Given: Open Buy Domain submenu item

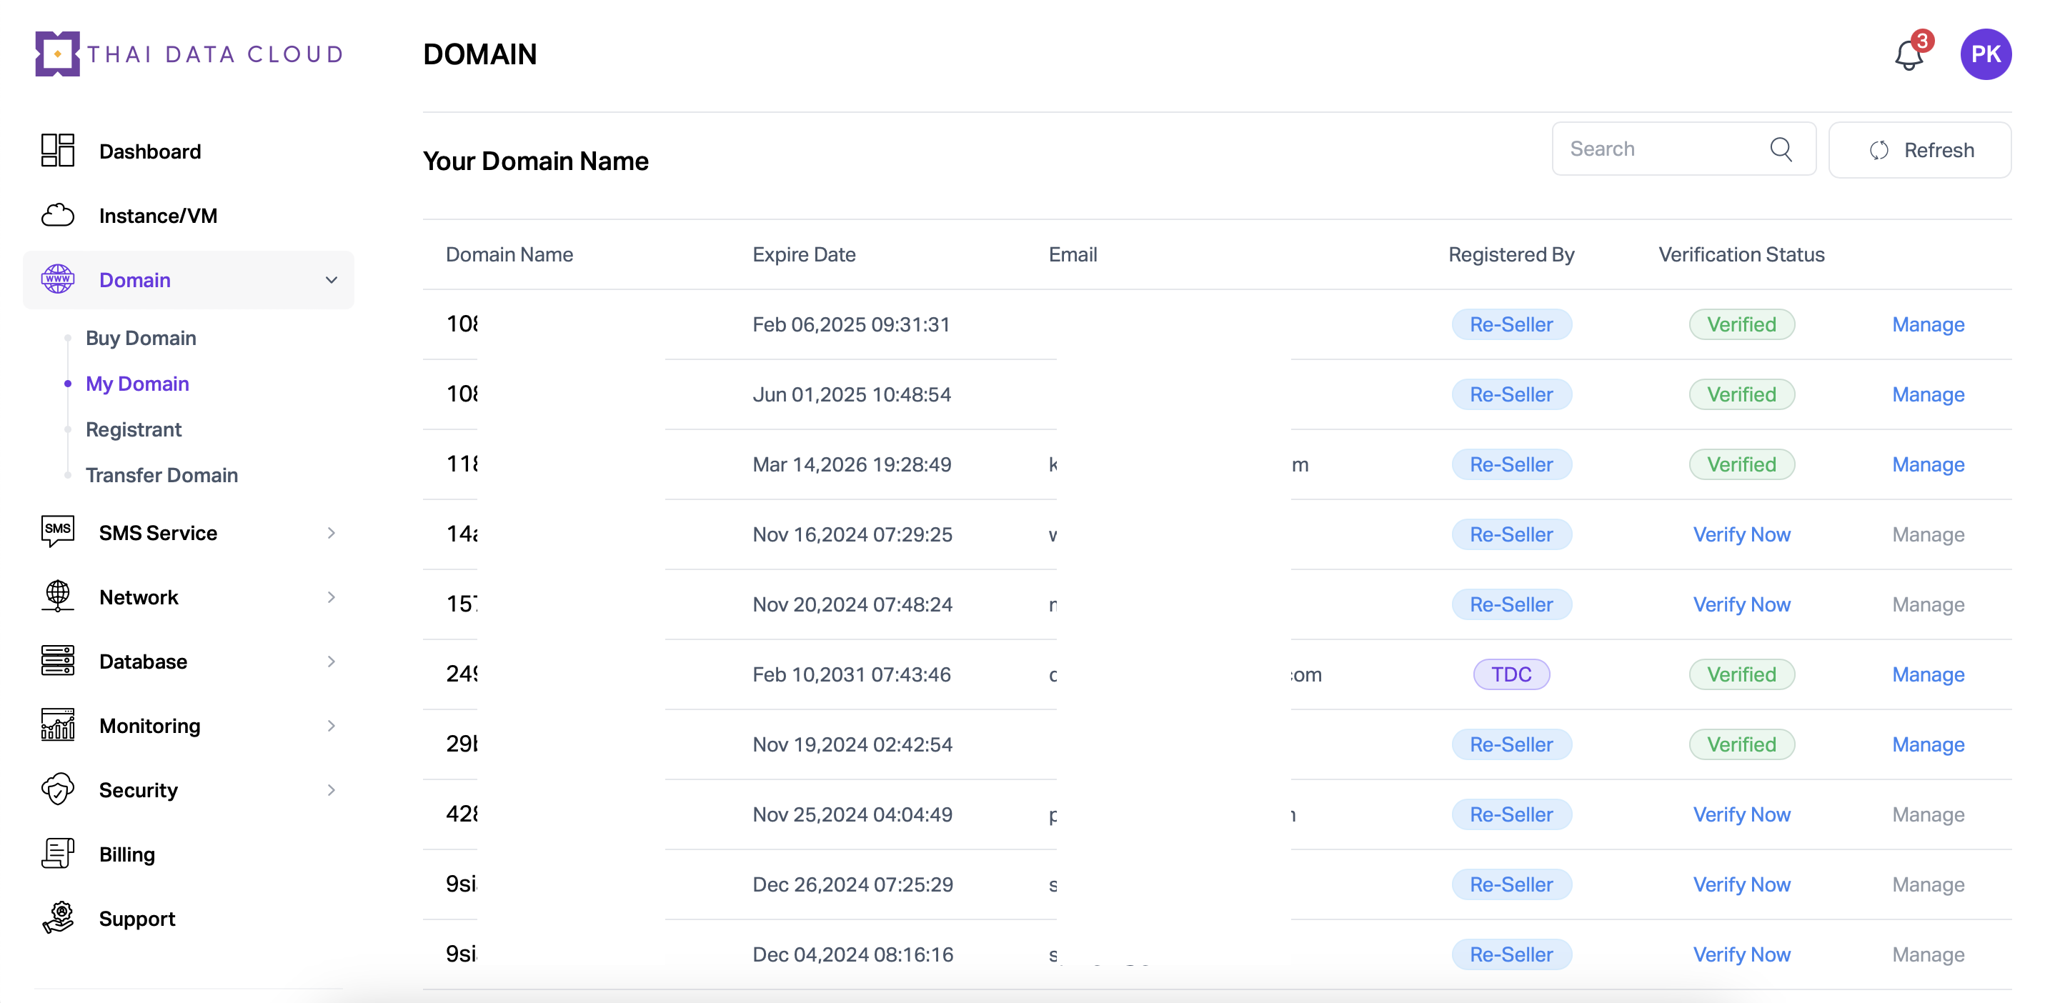Looking at the screenshot, I should coord(141,338).
